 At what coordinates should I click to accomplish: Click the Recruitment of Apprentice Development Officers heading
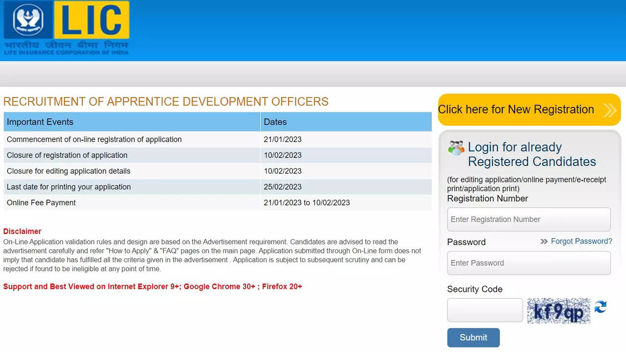pyautogui.click(x=166, y=102)
